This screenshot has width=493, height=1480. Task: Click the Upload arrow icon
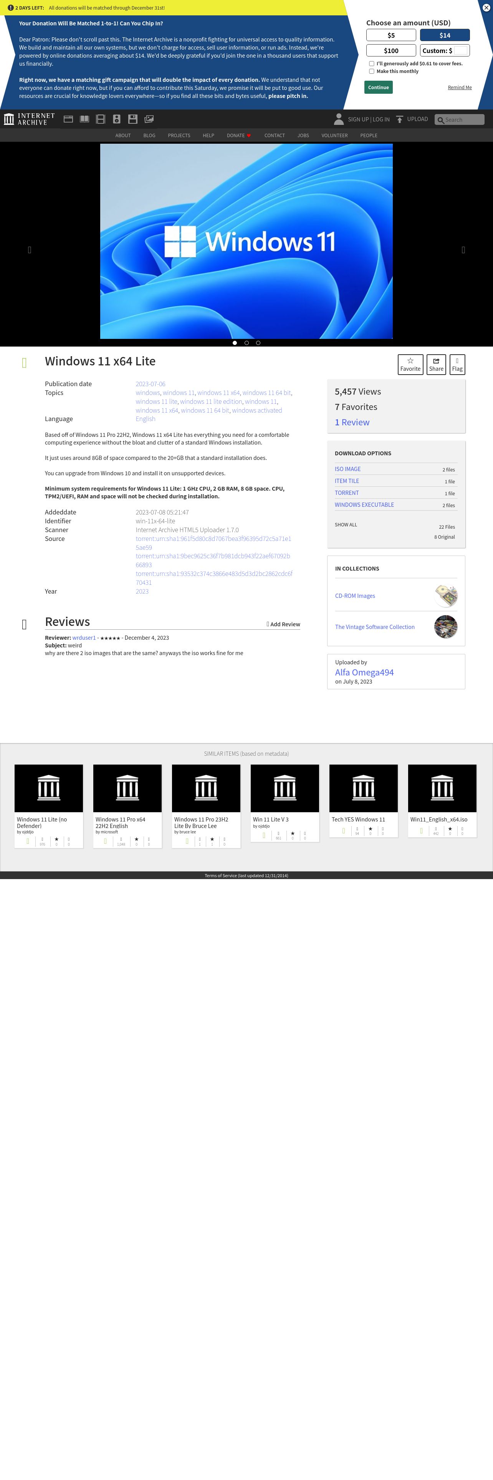point(399,119)
